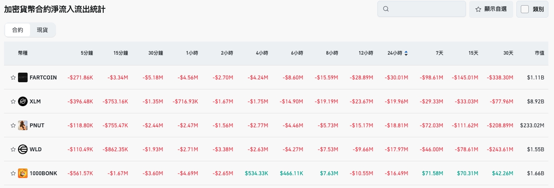Click the search magnifier icon
554x188 pixels.
point(386,9)
